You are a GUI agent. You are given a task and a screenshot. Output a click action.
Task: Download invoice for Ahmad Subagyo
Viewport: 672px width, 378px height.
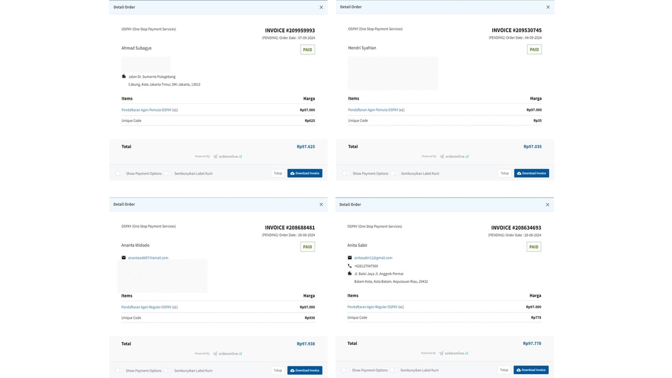305,174
